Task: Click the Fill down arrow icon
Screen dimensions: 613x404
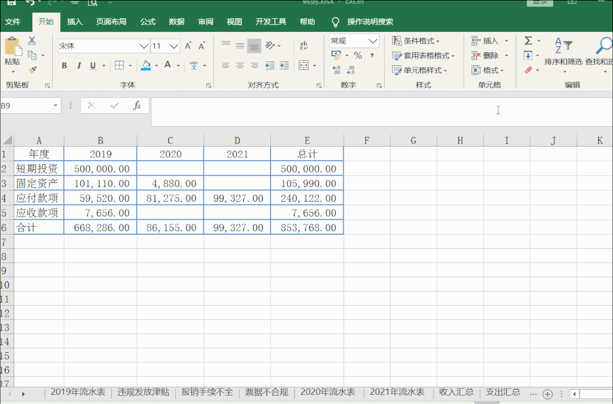Action: pos(528,56)
